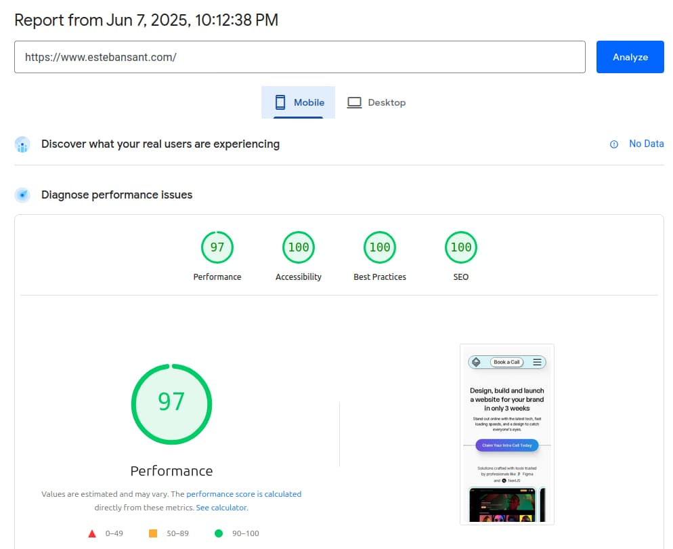Select the red 0–49 legend marker
The height and width of the screenshot is (549, 673).
[92, 533]
